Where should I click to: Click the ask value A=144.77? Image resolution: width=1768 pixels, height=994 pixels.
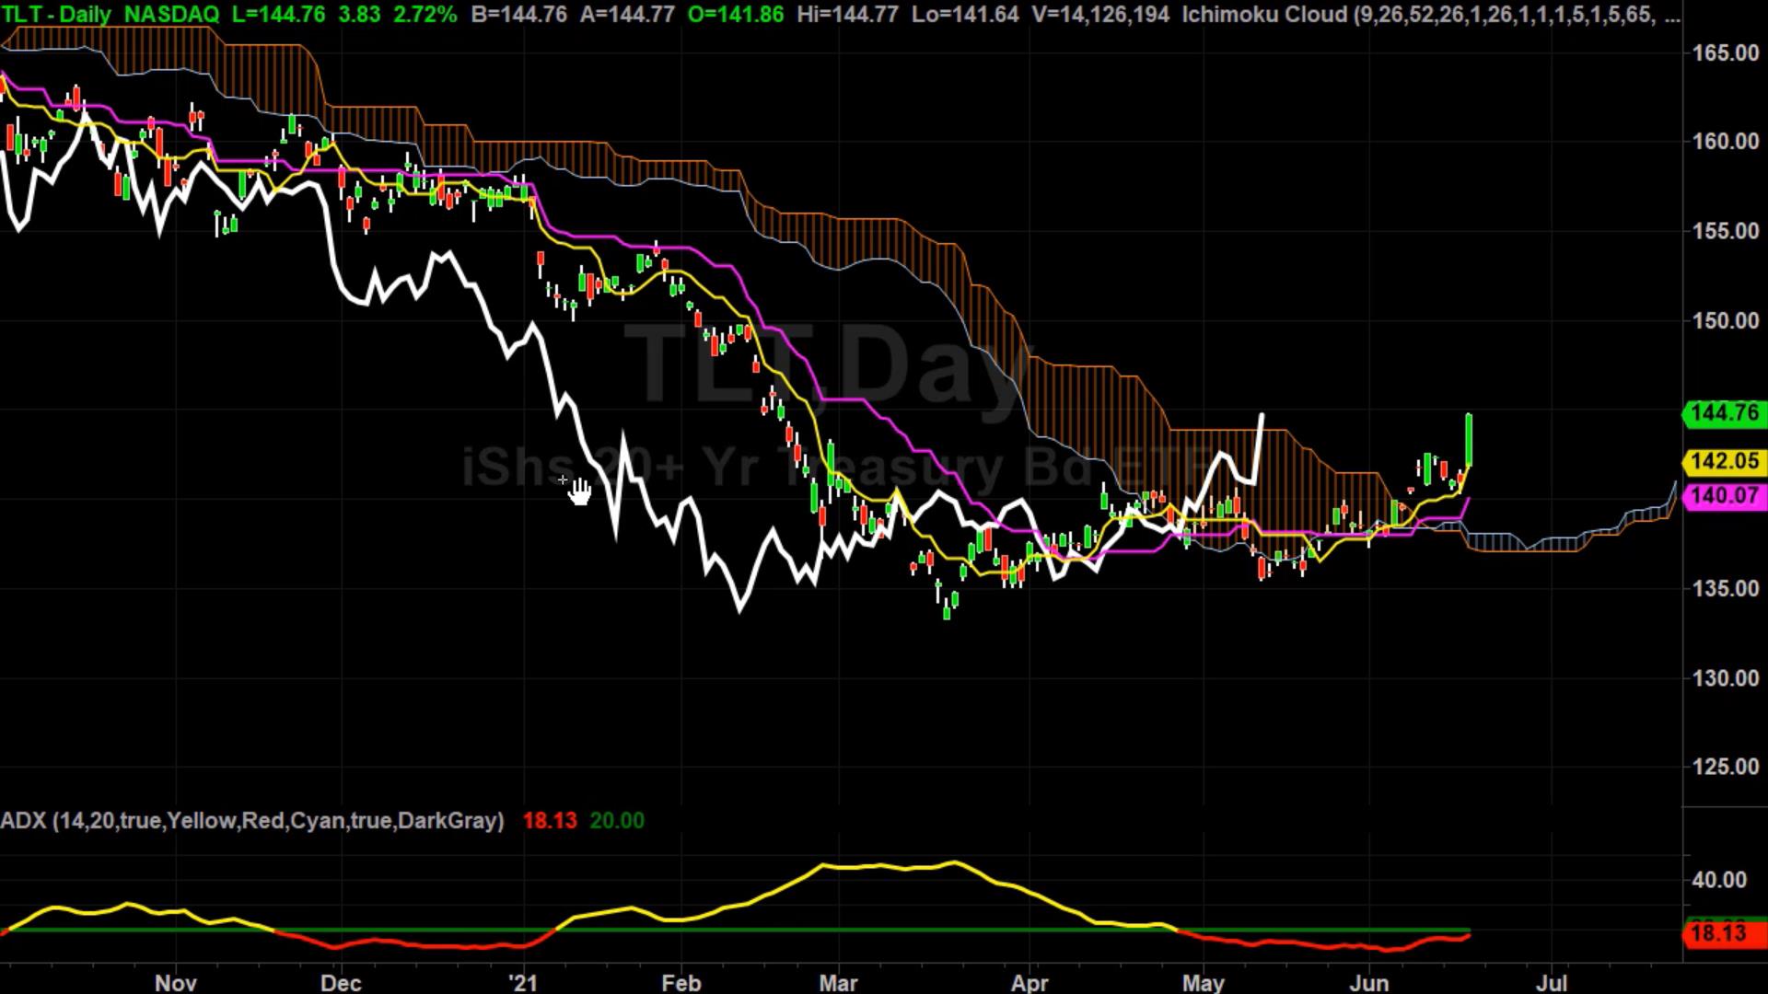[x=627, y=15]
